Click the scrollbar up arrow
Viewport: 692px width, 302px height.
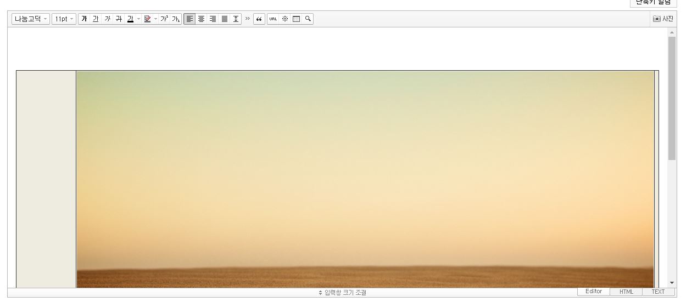[x=672, y=32]
